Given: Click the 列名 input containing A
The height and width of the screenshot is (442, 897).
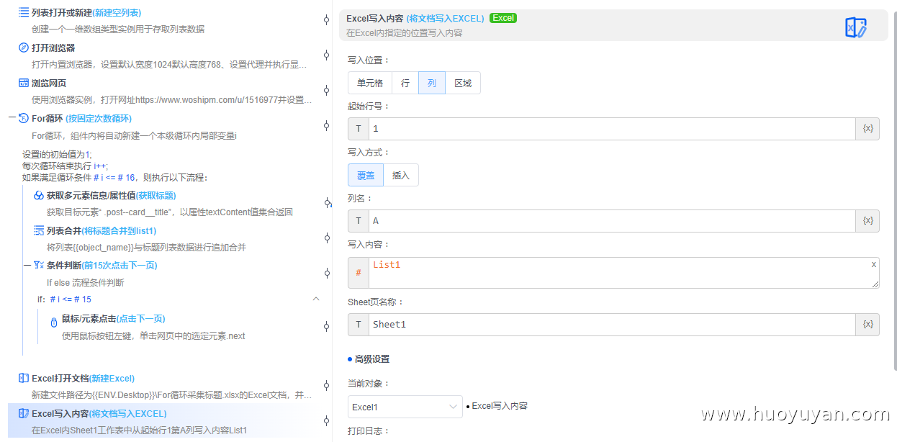Looking at the screenshot, I should coord(612,221).
